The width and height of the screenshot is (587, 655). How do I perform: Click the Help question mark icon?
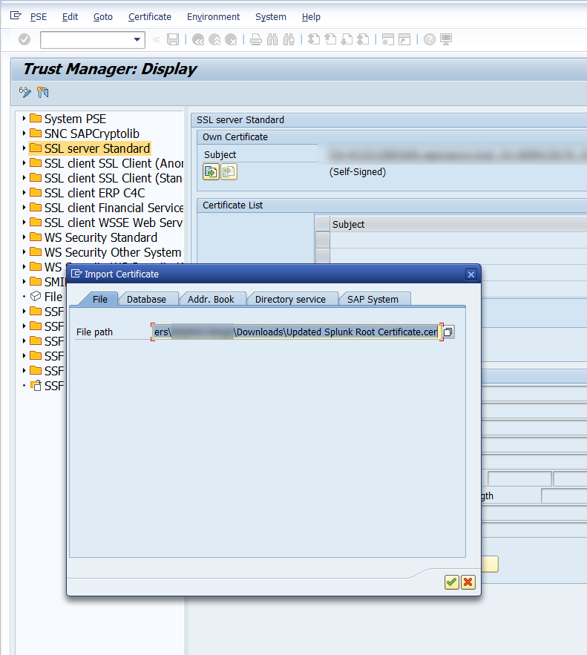coord(429,40)
